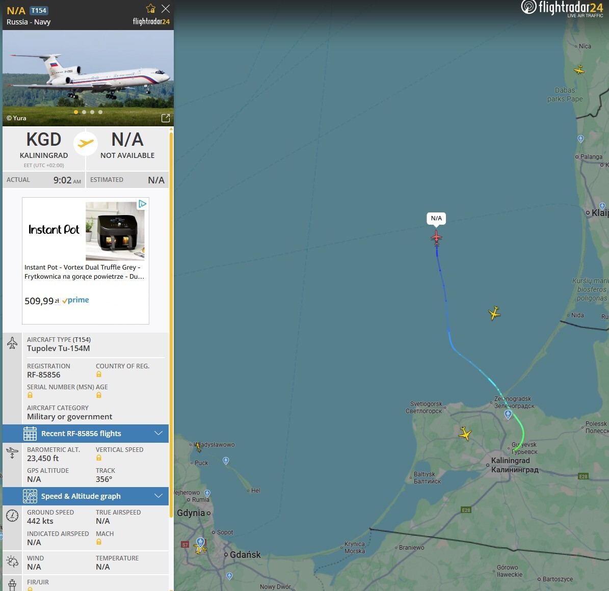Select the second photo carousel dot
The image size is (609, 591).
click(x=84, y=112)
